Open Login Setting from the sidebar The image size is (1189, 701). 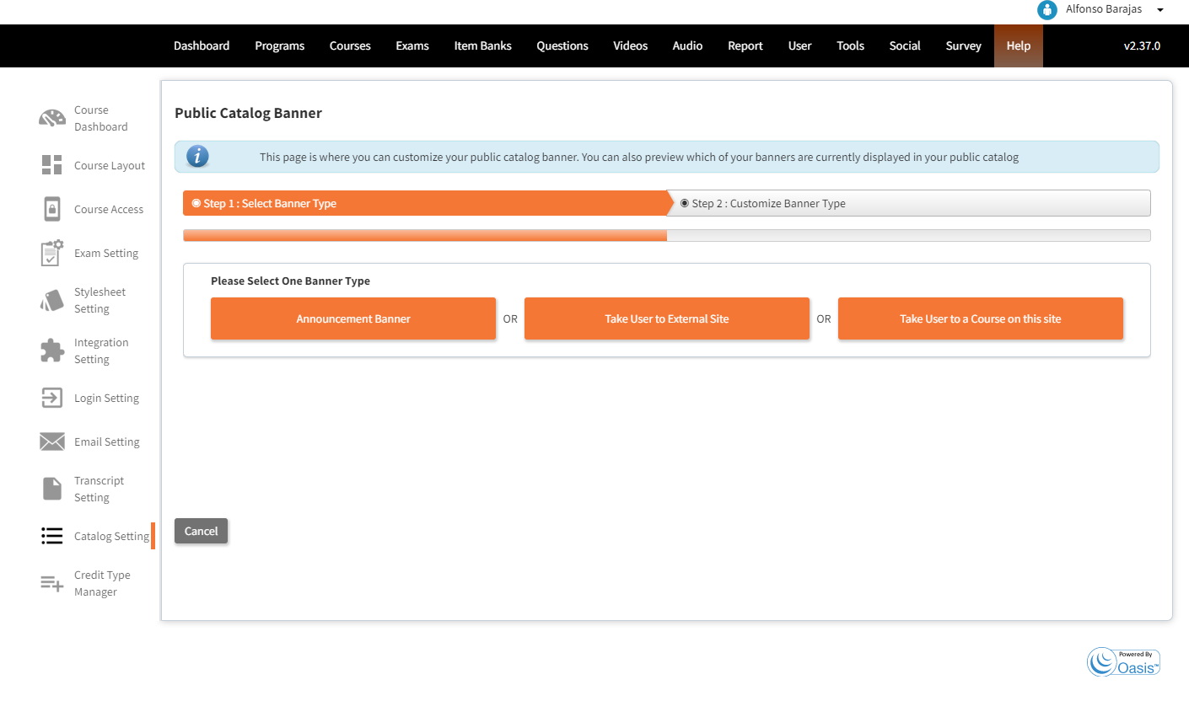click(x=51, y=397)
